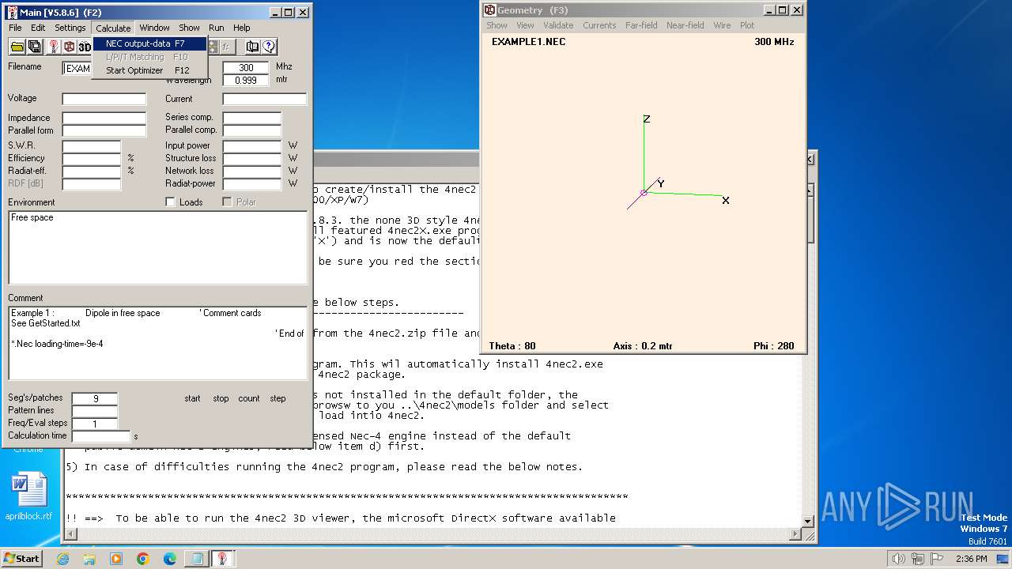Image resolution: width=1012 pixels, height=569 pixels.
Task: Open NEC input file via folder icon
Action: pos(17,47)
